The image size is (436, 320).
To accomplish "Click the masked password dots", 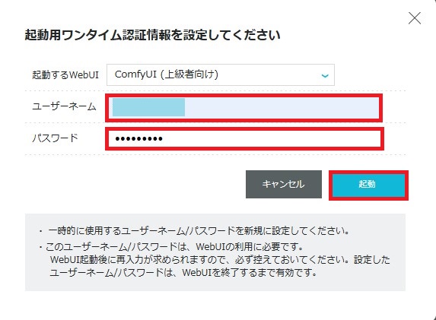I will 138,138.
